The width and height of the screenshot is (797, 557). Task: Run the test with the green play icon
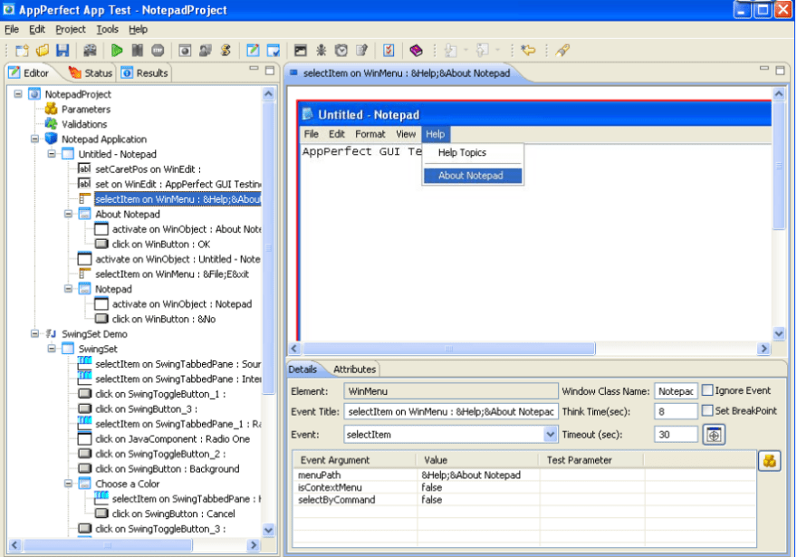pyautogui.click(x=117, y=50)
